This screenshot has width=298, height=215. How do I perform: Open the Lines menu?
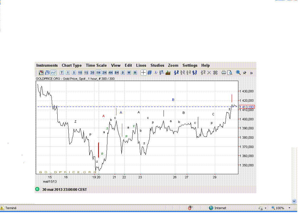[141, 66]
